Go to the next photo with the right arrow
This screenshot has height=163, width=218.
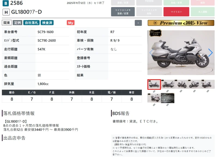(210, 53)
